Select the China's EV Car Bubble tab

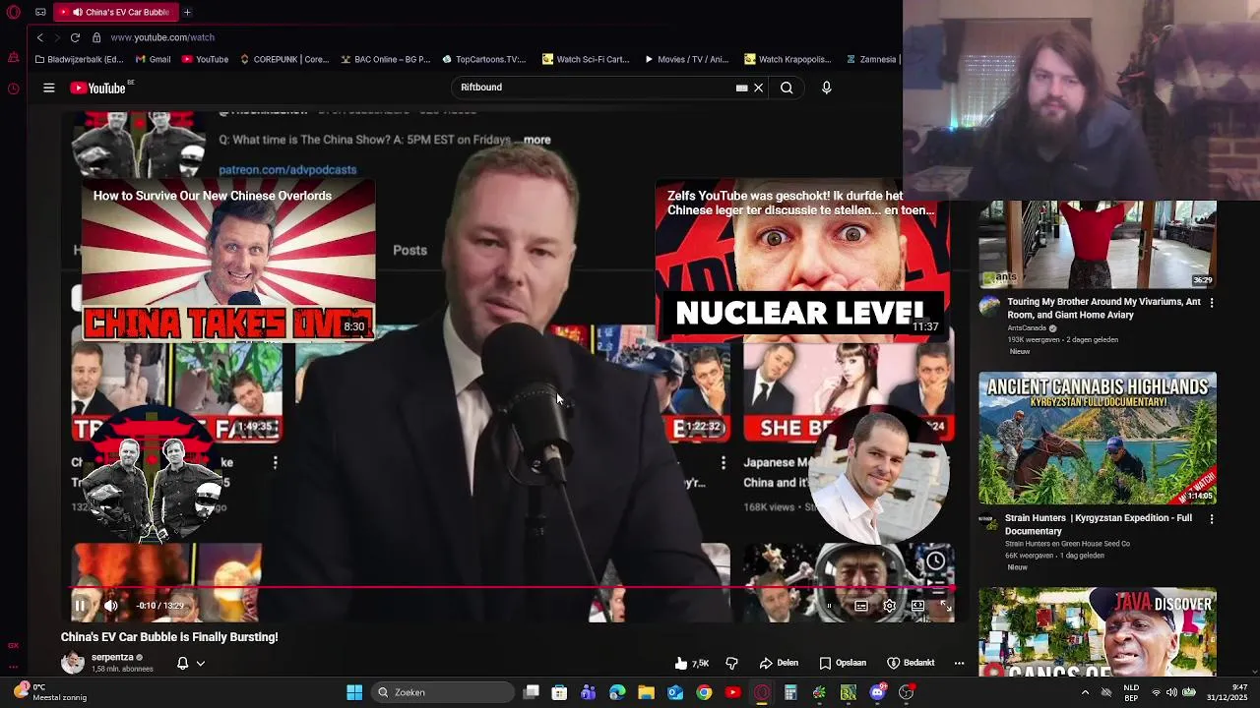click(114, 13)
